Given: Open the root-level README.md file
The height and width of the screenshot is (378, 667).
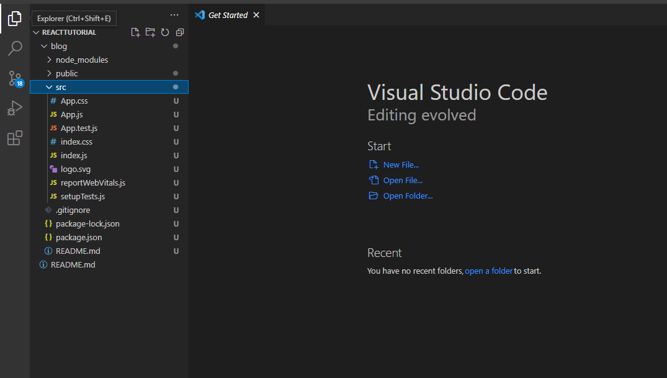Looking at the screenshot, I should (109, 264).
